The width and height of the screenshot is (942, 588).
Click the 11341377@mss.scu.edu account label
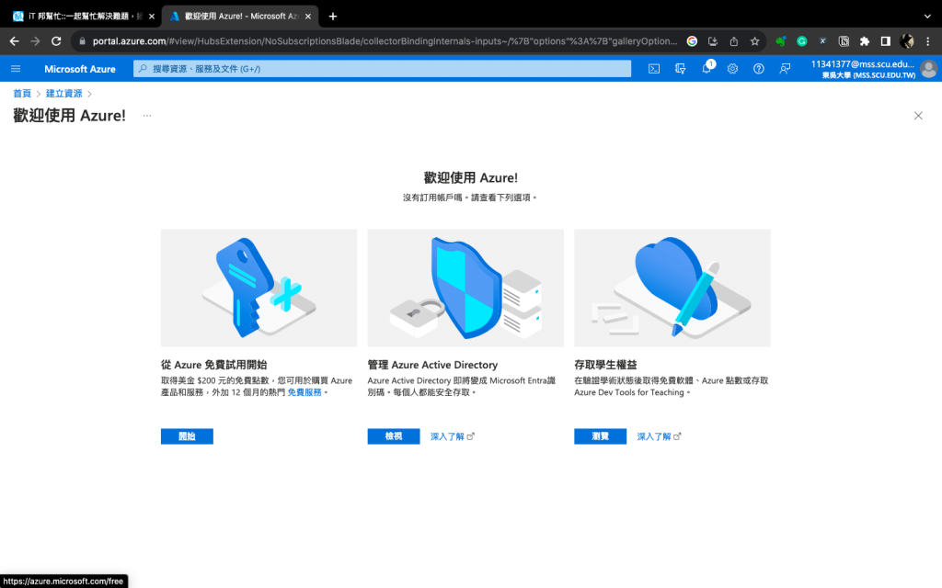(x=863, y=64)
